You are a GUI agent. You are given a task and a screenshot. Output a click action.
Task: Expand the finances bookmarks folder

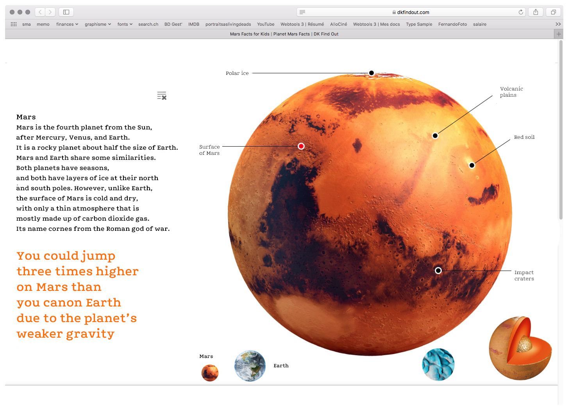point(67,24)
